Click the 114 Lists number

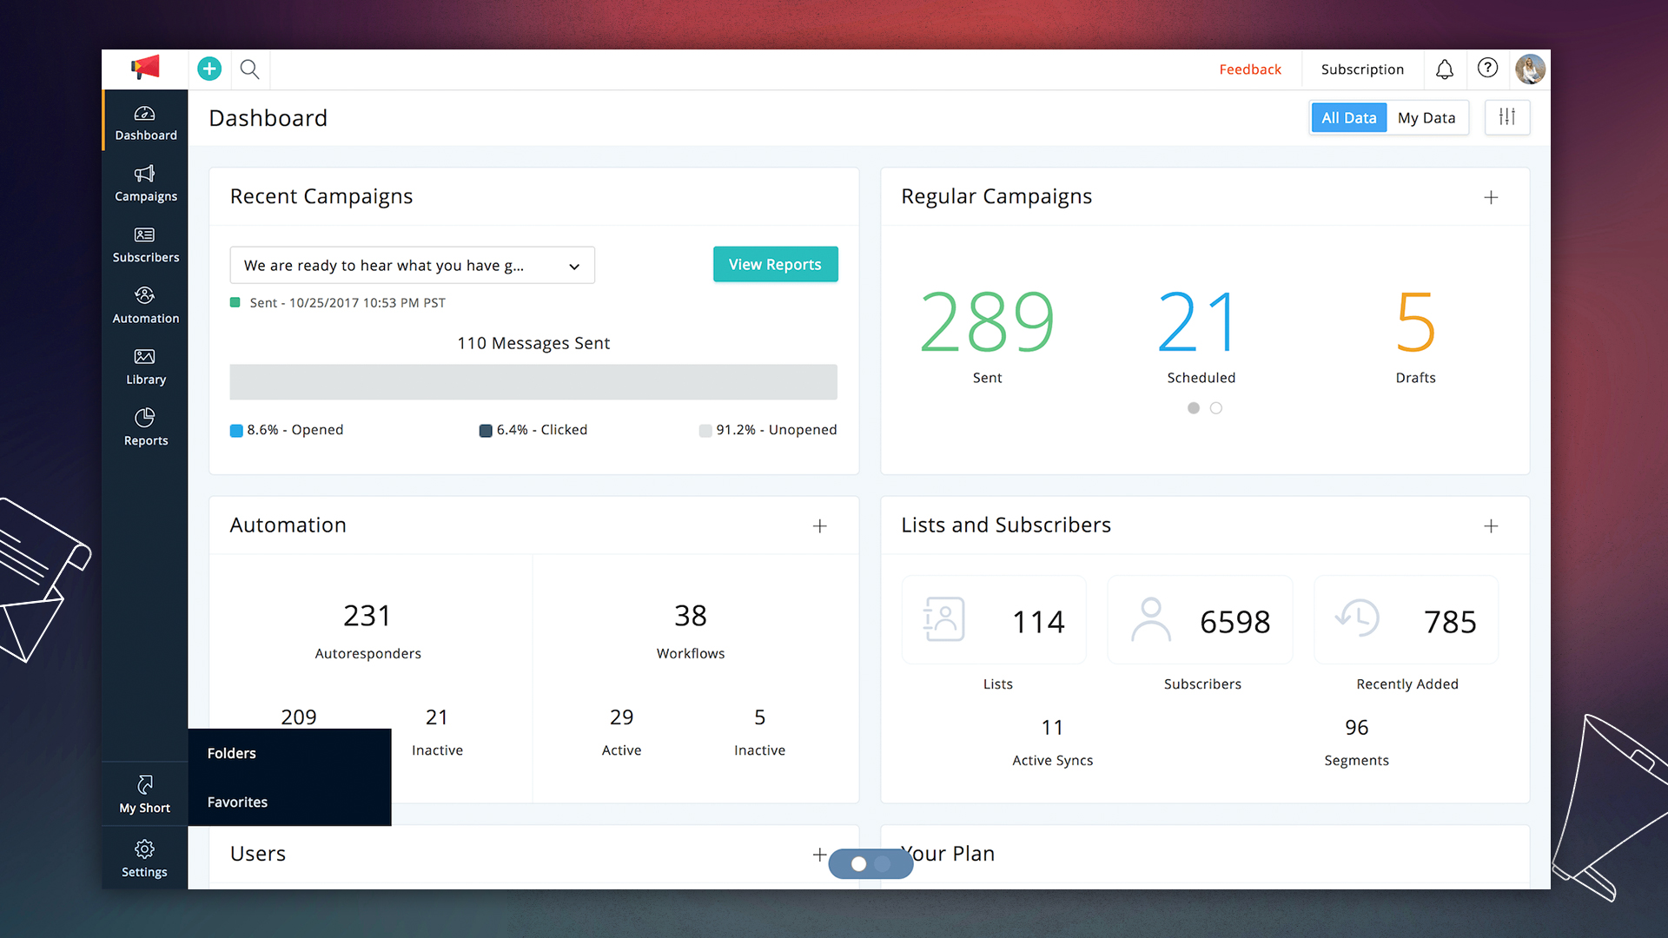1038,622
